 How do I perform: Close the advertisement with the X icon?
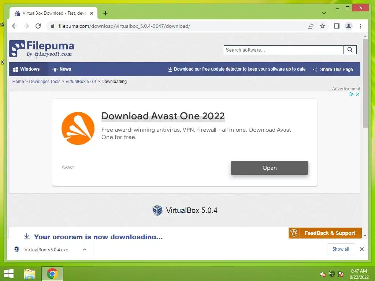coord(357,94)
